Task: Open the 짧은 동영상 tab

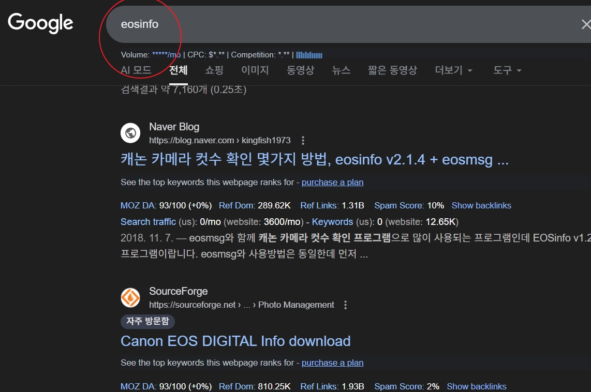Action: (x=392, y=70)
